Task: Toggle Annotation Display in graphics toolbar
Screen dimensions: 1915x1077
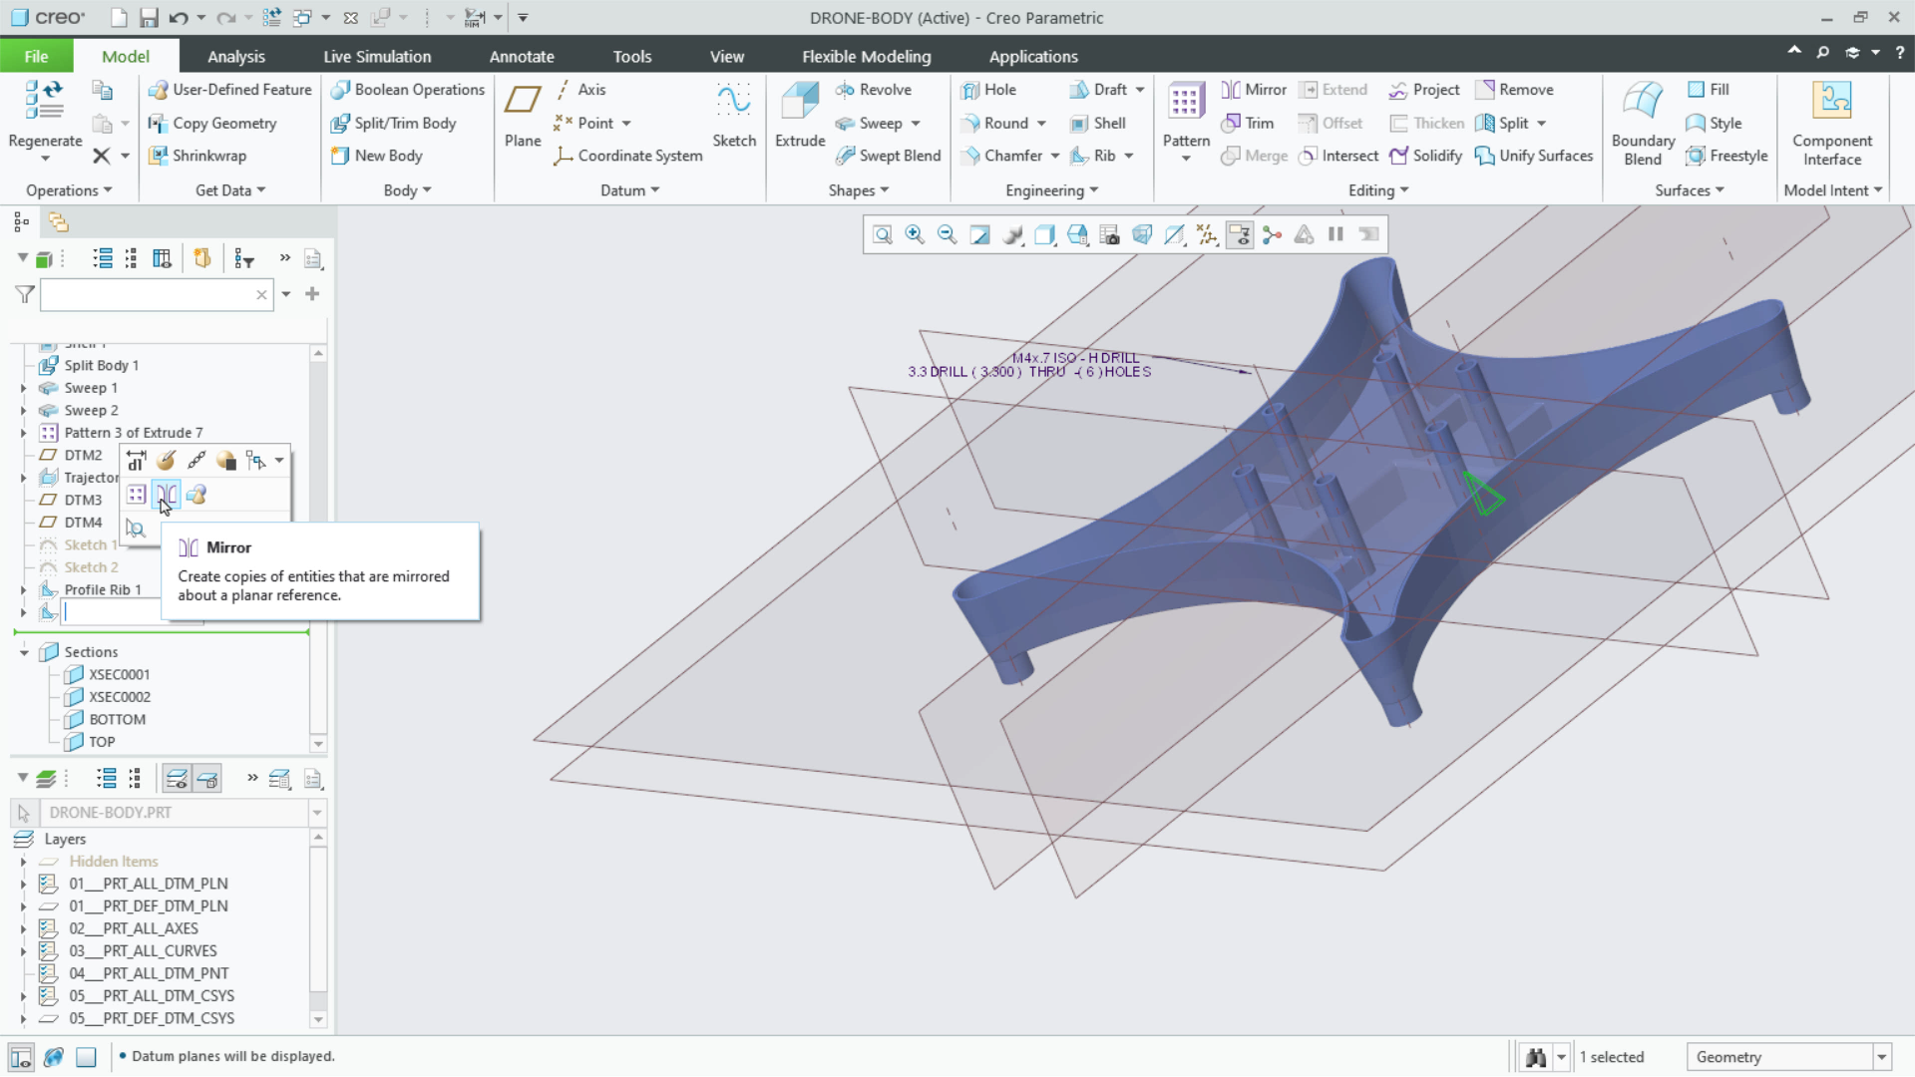Action: point(1240,234)
